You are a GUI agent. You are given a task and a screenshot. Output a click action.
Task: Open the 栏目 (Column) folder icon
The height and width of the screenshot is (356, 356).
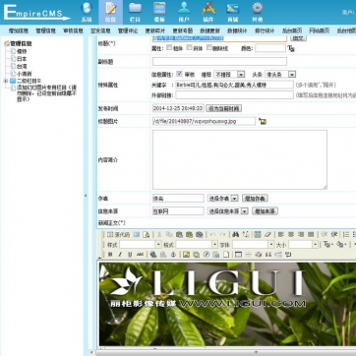[x=135, y=12]
